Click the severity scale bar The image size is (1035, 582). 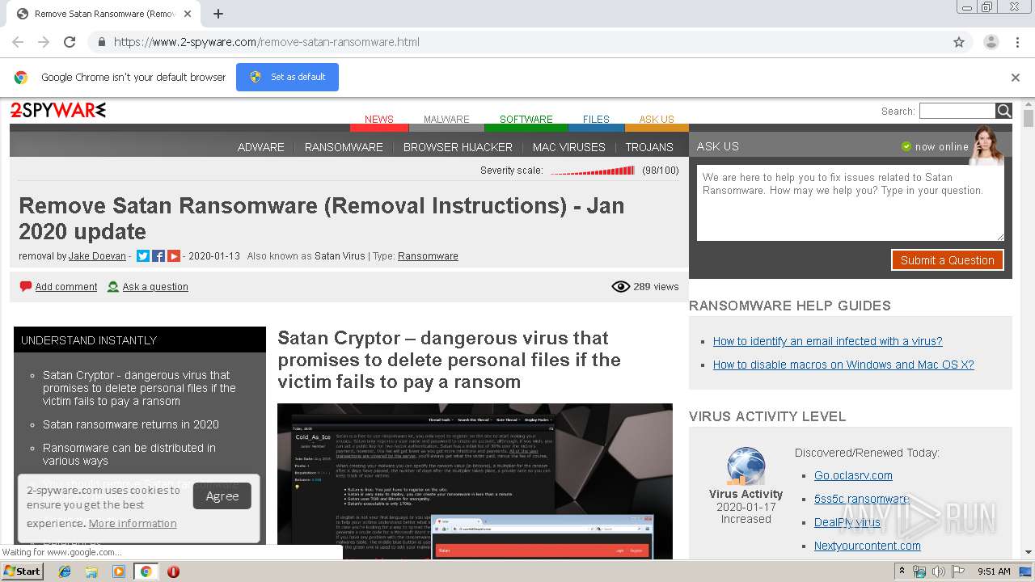[x=593, y=171]
